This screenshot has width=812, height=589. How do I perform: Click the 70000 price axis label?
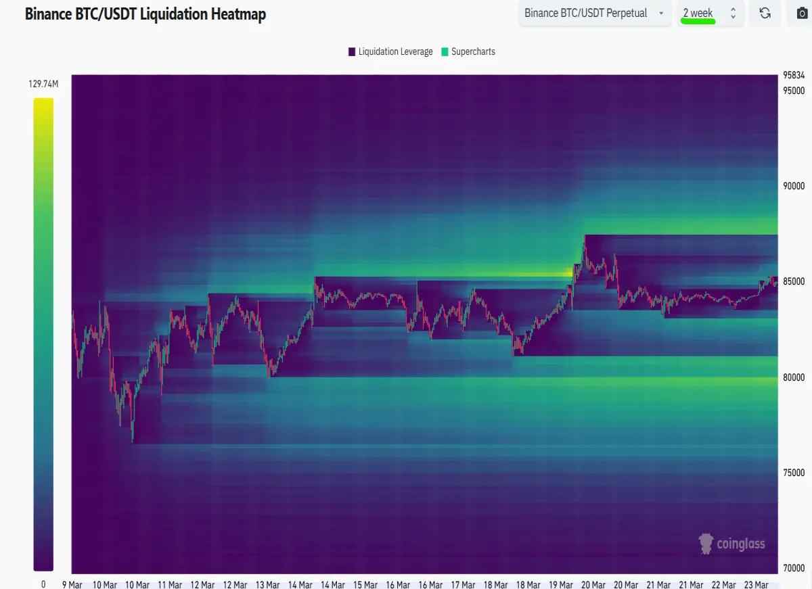coord(794,568)
